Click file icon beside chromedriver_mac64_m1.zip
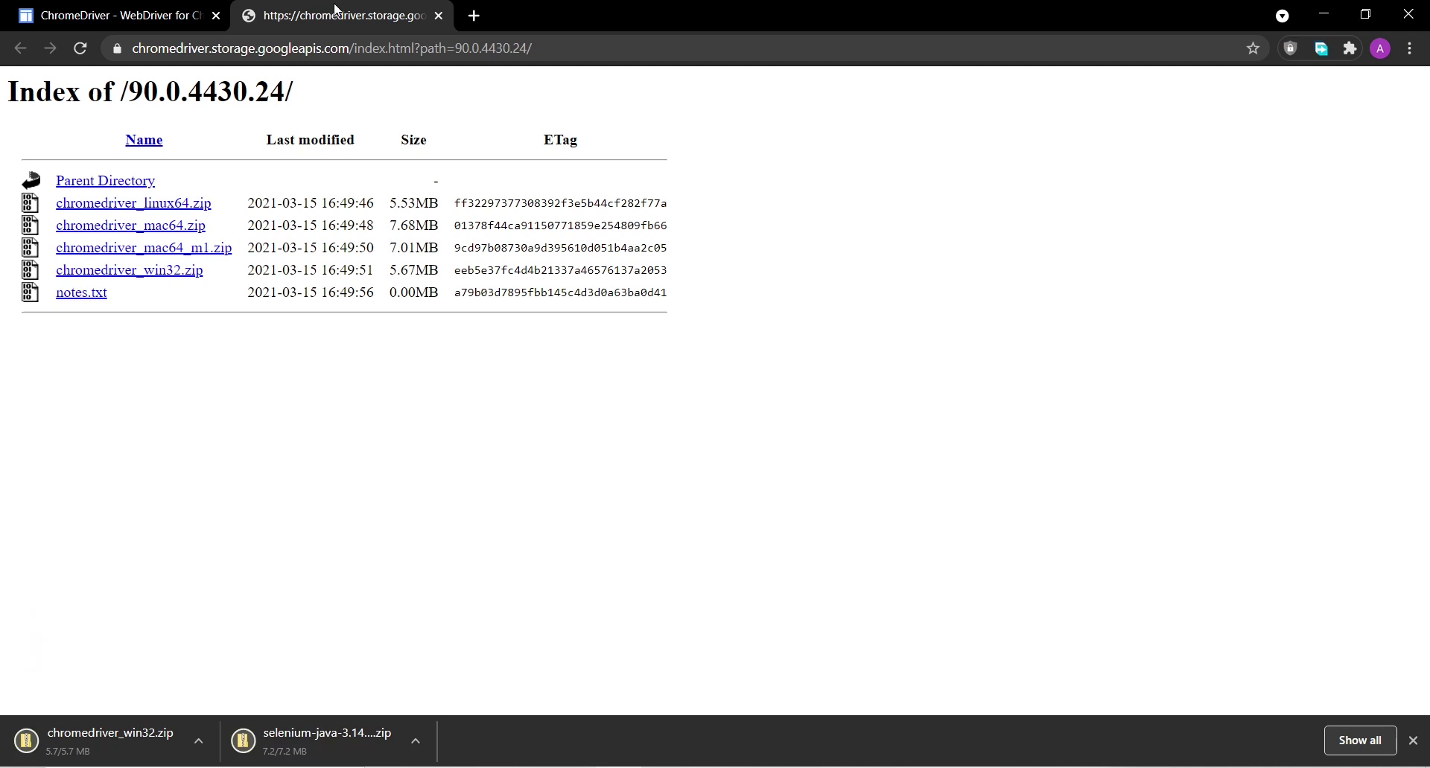This screenshot has height=768, width=1430. click(x=31, y=248)
